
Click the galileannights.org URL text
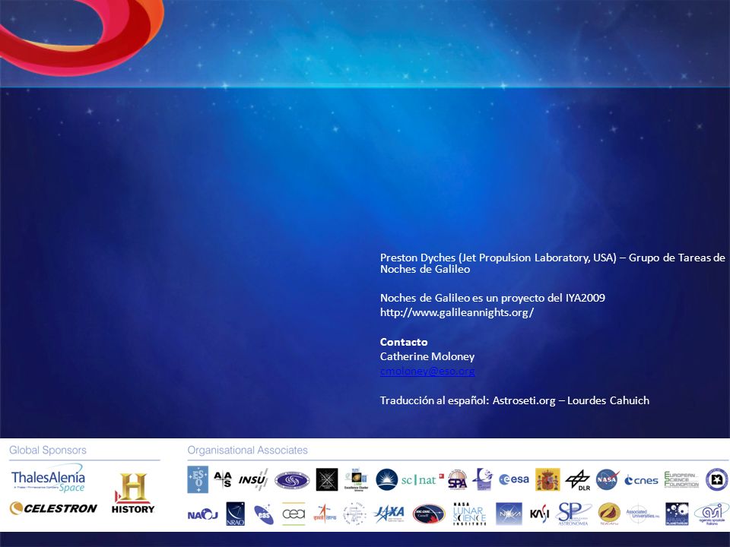457,312
